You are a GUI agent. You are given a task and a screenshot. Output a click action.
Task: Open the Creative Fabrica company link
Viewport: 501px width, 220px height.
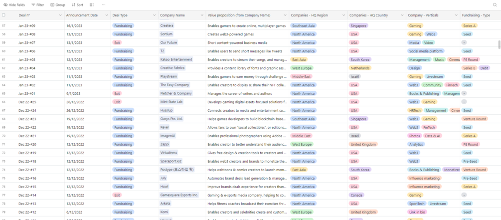[x=172, y=68]
